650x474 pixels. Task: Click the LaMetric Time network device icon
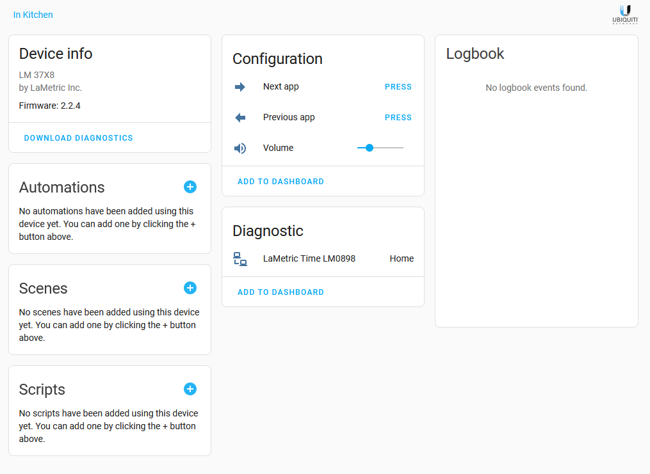(x=240, y=259)
